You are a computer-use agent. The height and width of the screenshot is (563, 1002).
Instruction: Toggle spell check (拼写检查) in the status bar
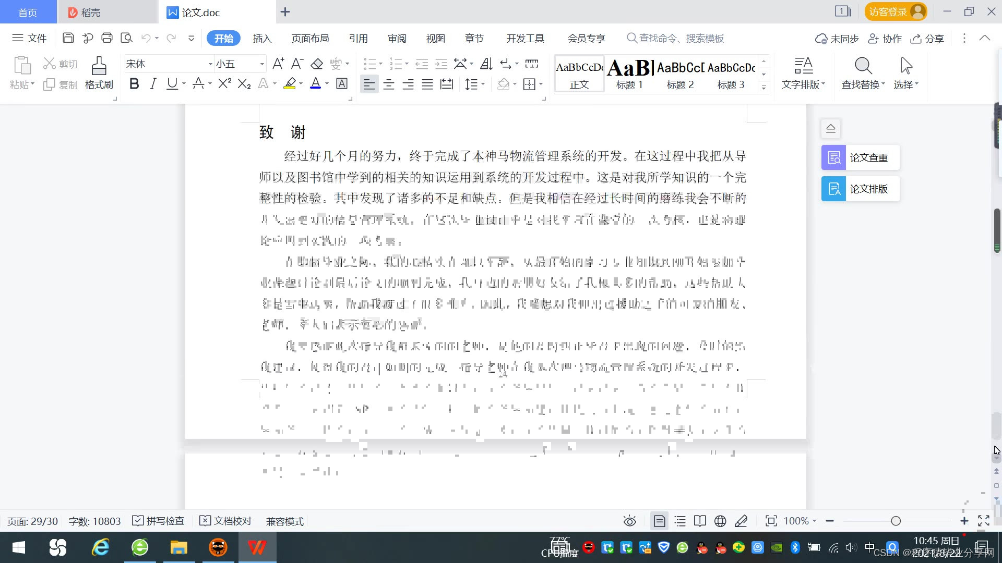[159, 521]
